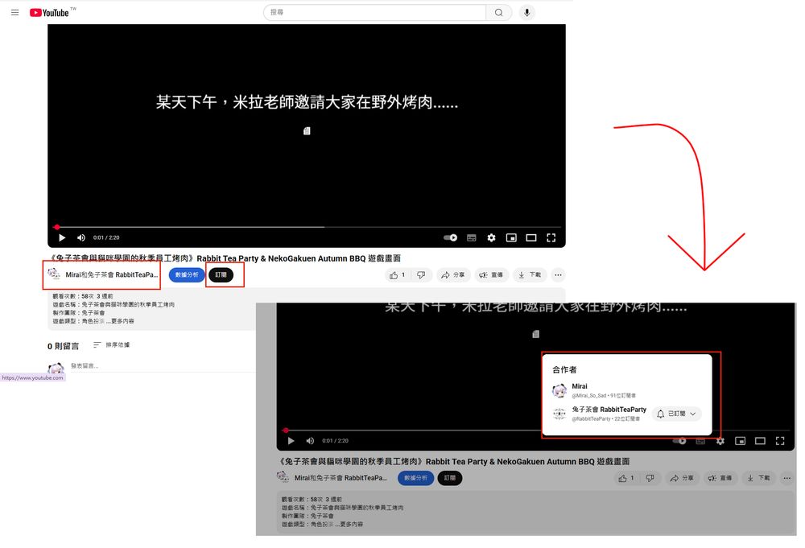Open player settings gear in bright screenshot
The width and height of the screenshot is (805, 548).
pos(491,237)
